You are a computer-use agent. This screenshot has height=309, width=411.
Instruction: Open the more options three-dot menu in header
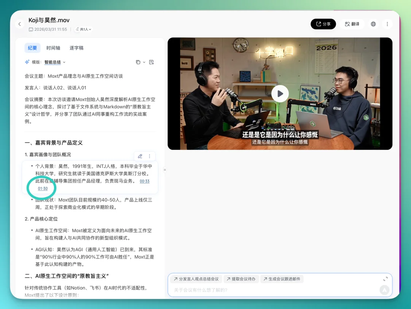387,24
